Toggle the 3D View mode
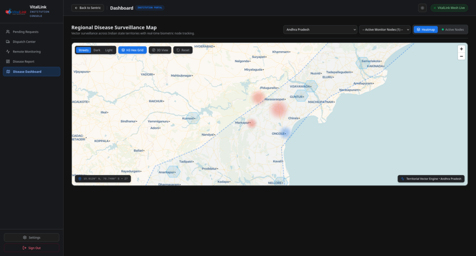476x256 pixels. click(x=160, y=50)
